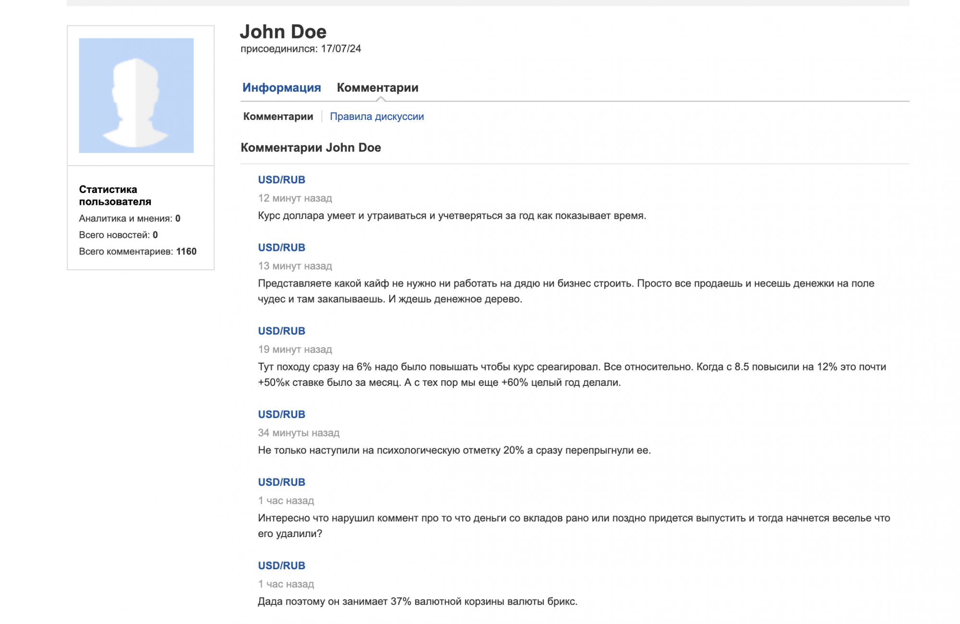
Task: Switch to the main Комментарии tab
Action: coord(377,87)
